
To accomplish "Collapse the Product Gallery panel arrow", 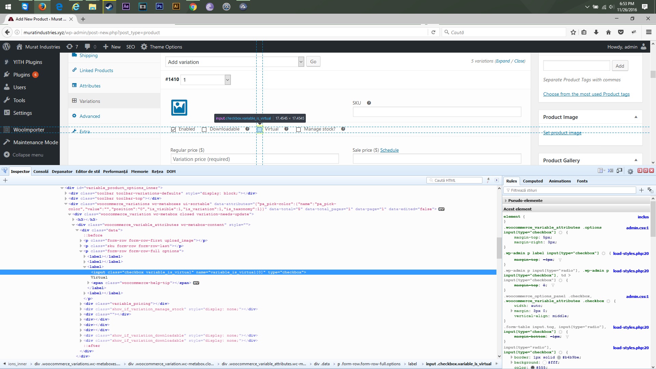I will coord(636,160).
